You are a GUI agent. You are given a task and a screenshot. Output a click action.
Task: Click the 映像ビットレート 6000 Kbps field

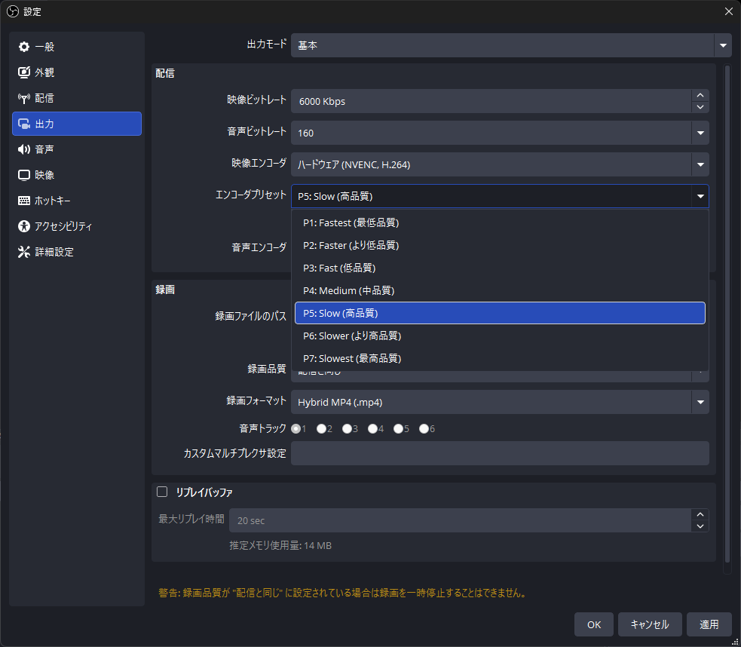[491, 101]
